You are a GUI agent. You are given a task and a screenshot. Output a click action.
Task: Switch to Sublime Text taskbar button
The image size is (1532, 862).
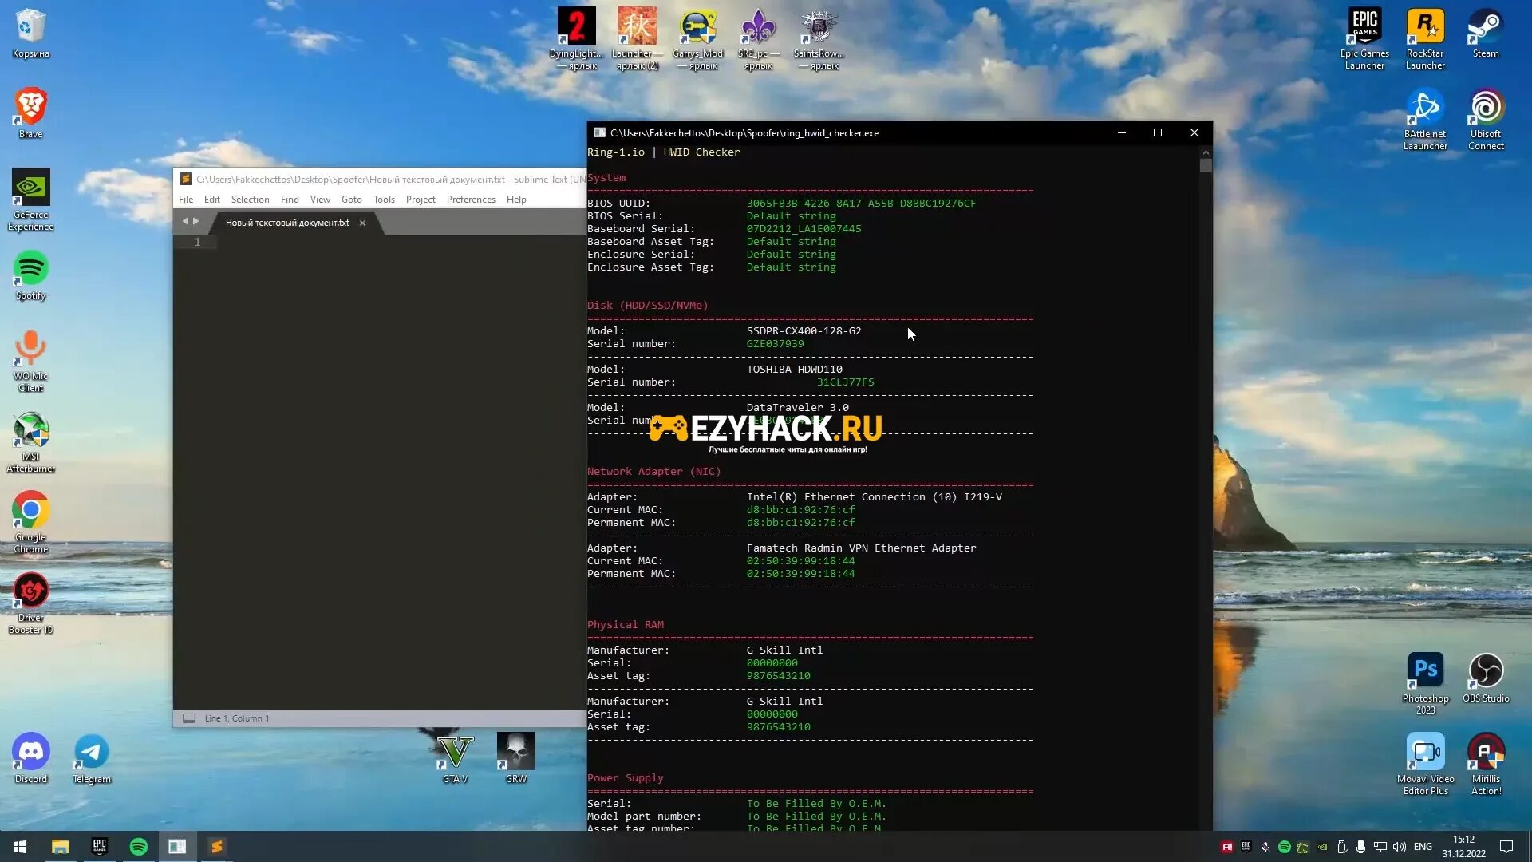point(216,847)
